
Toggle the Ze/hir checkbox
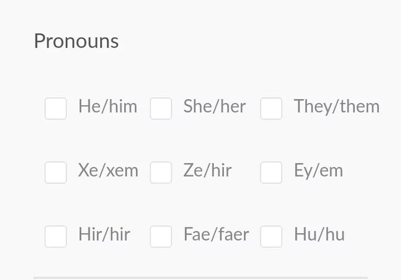(161, 172)
